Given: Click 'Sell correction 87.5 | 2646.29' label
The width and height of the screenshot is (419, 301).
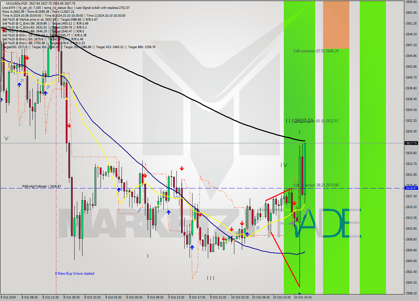Looking at the screenshot, I should (316, 51).
